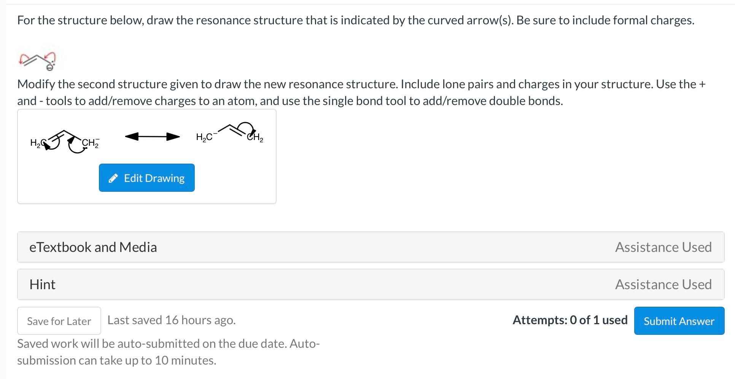
Task: Open the Edit Drawing editor
Action: tap(146, 178)
